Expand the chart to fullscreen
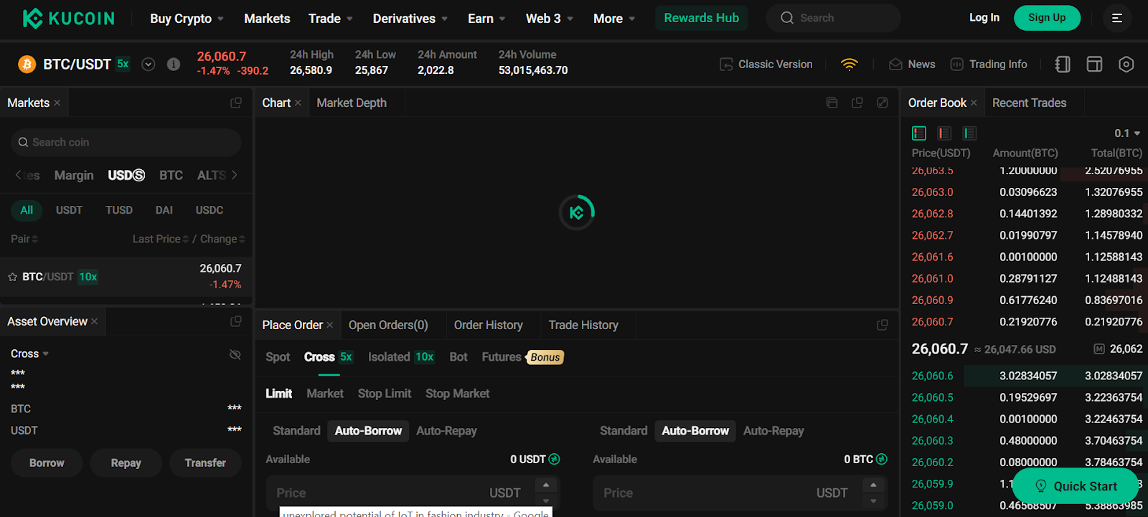 (x=883, y=103)
